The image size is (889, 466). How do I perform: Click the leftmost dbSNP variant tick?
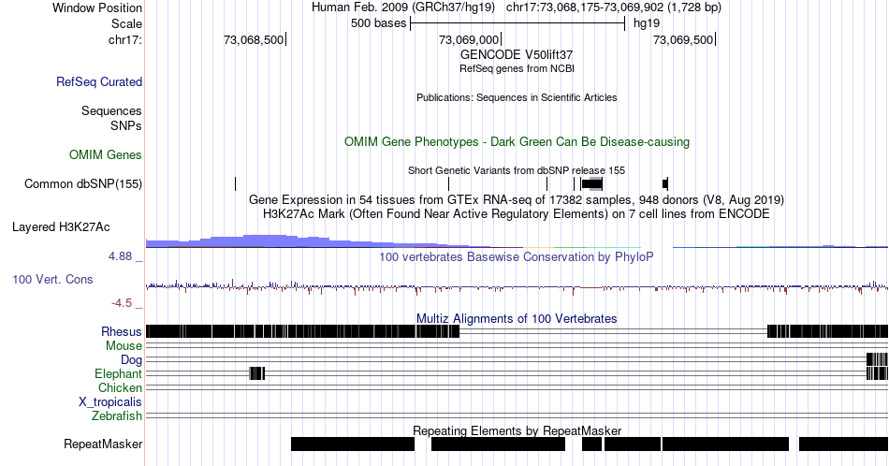click(235, 183)
